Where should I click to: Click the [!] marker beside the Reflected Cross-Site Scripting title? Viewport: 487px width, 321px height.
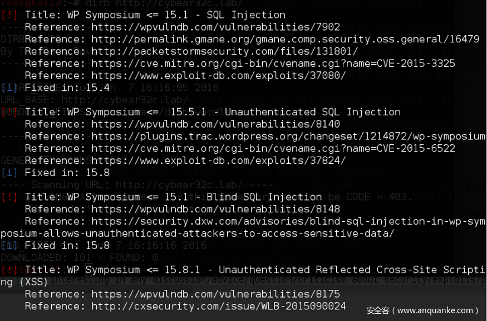[x=9, y=270]
